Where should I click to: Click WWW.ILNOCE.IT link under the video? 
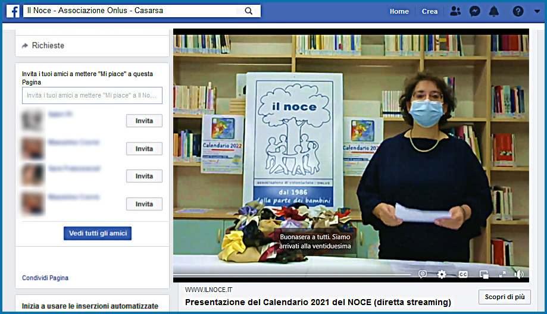[x=208, y=290]
